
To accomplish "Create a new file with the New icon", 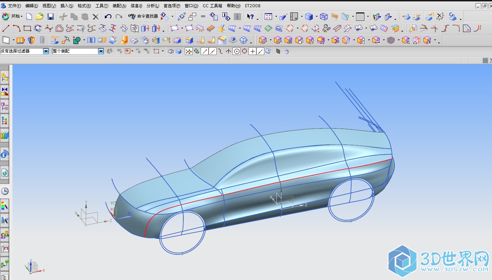I will coord(29,17).
